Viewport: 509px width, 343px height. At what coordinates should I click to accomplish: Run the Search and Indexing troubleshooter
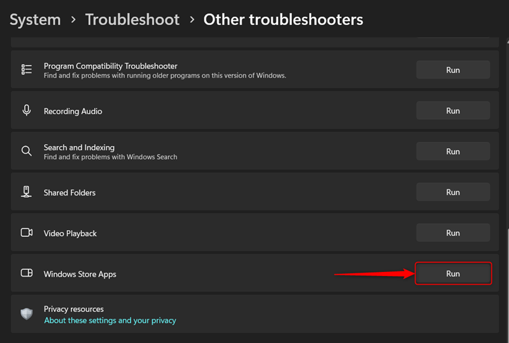click(453, 152)
